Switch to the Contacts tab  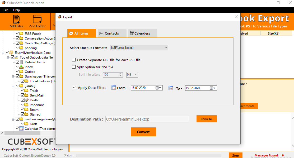pyautogui.click(x=112, y=33)
